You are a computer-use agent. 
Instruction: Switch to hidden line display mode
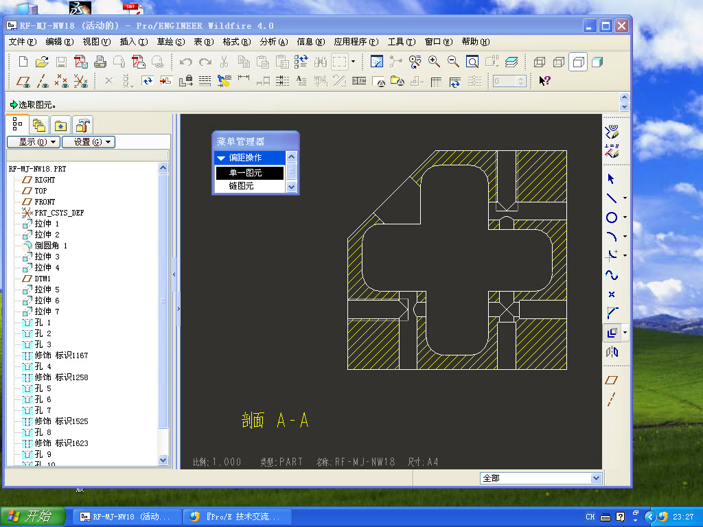[x=559, y=62]
